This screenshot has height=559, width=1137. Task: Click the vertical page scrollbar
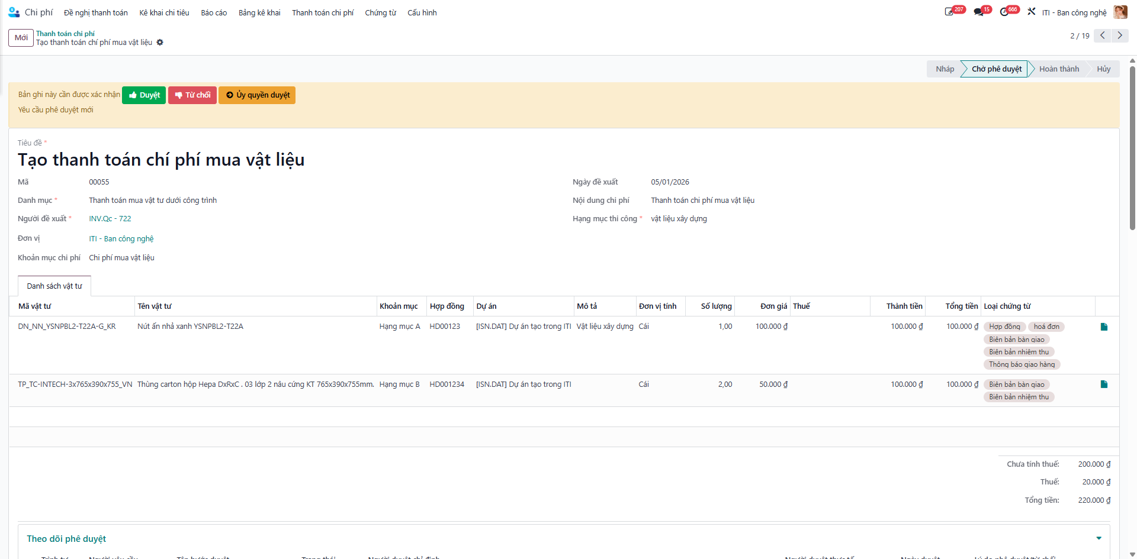coord(1132,148)
